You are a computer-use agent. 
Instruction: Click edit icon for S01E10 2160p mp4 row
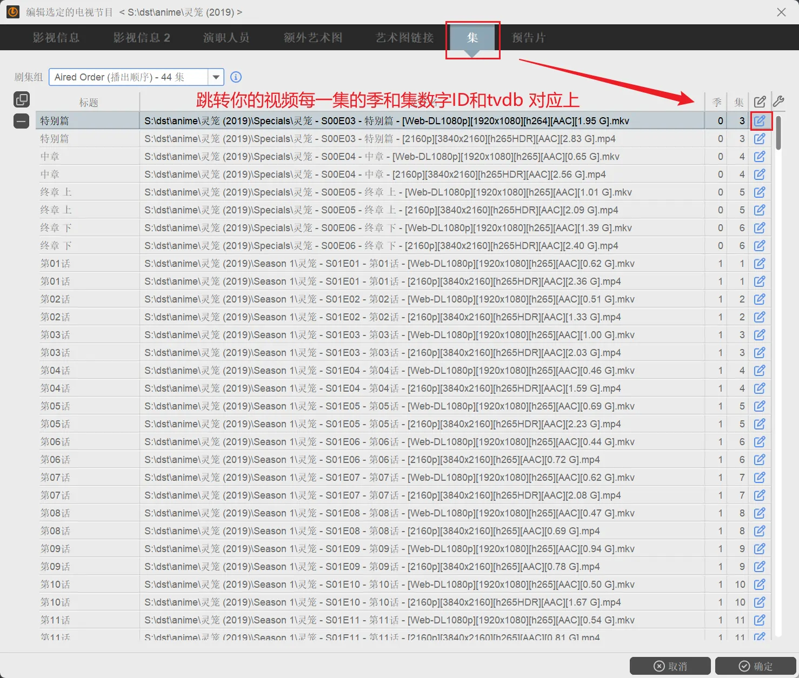(x=760, y=602)
